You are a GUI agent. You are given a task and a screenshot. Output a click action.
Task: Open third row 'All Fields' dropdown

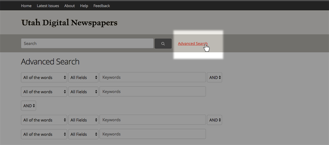83,120
